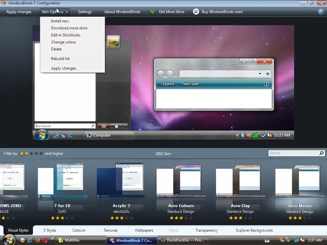The image size is (327, 245).
Task: Click Organize in the preview window
Action: 168,84
